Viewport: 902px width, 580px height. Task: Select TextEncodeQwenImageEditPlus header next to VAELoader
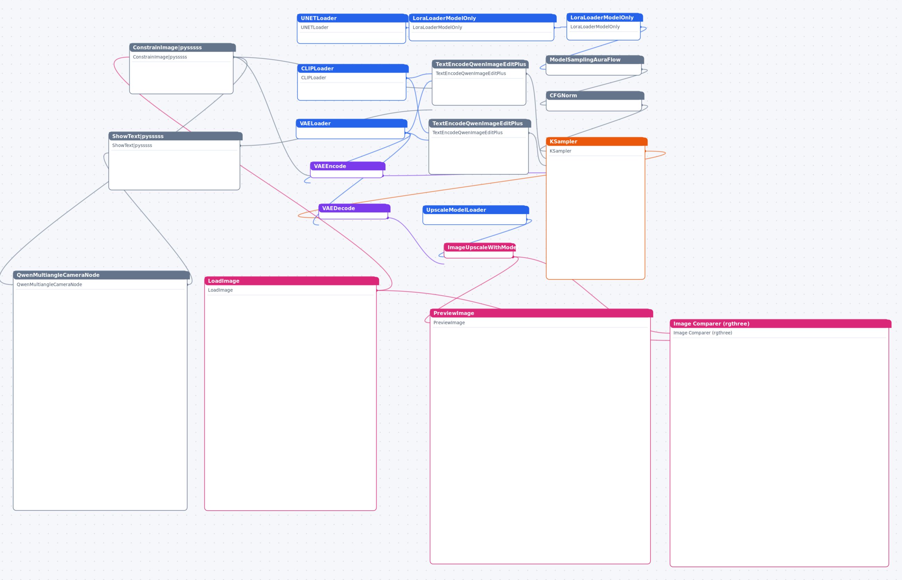click(480, 124)
